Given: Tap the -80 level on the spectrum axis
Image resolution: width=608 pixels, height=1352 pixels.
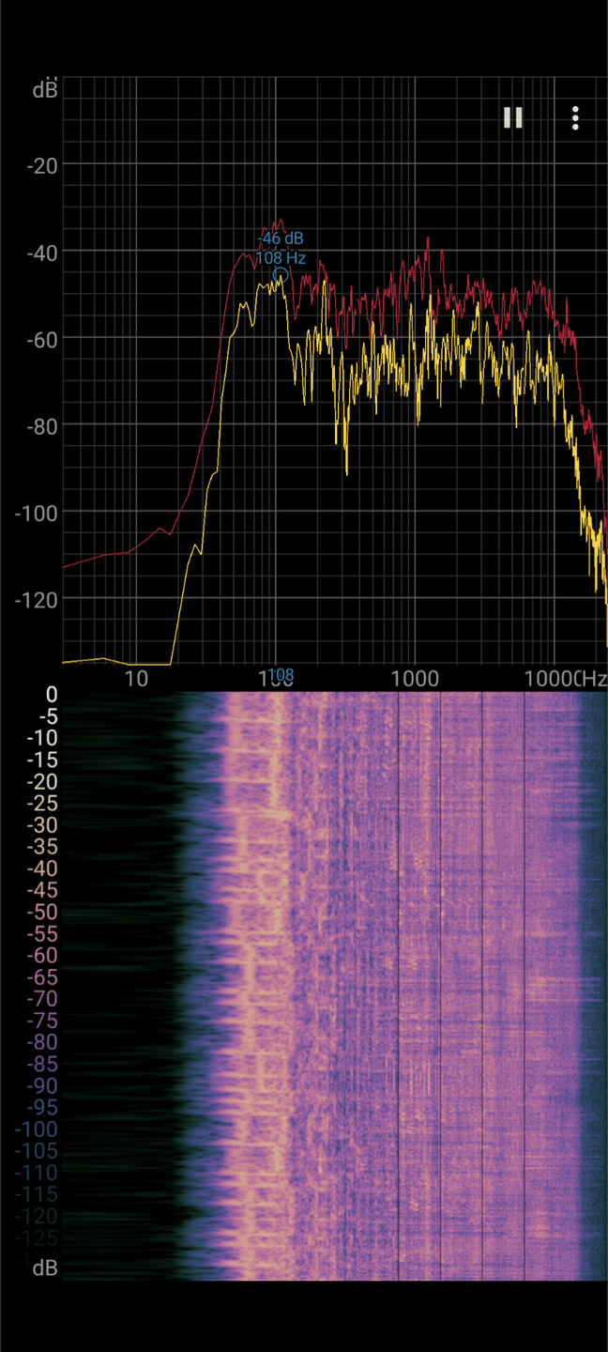Looking at the screenshot, I should click(x=38, y=425).
